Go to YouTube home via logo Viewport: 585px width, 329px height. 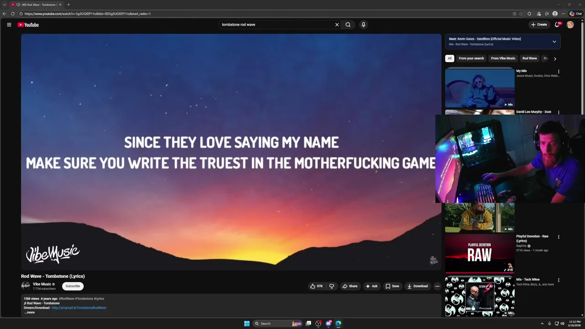click(28, 25)
